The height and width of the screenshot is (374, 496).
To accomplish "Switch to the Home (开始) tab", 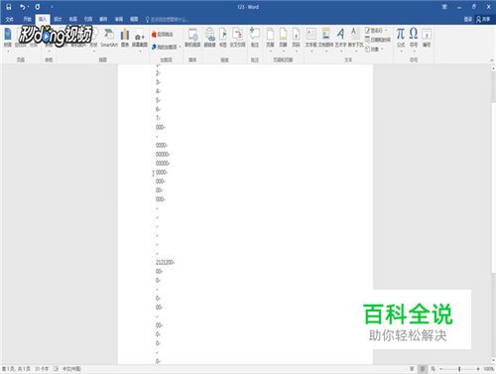I will point(27,19).
